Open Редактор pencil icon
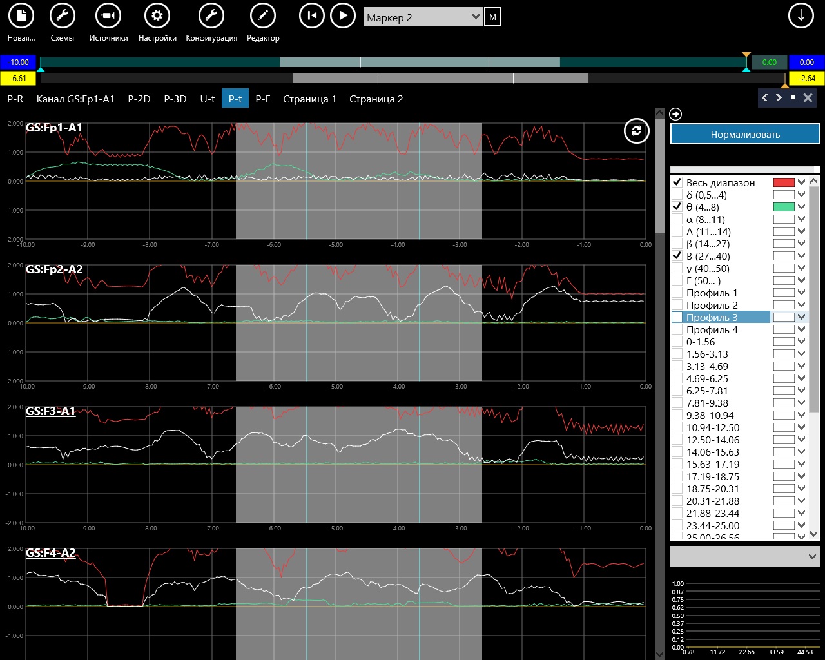 [263, 16]
